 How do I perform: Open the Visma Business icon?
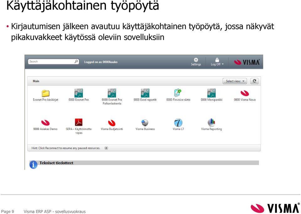pyautogui.click(x=145, y=123)
